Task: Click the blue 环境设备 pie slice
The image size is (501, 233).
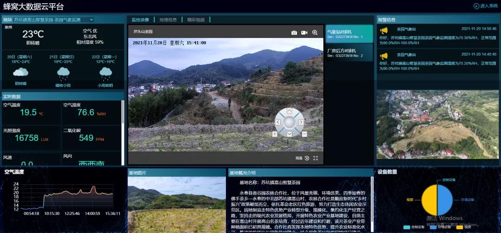Action: (x=445, y=200)
